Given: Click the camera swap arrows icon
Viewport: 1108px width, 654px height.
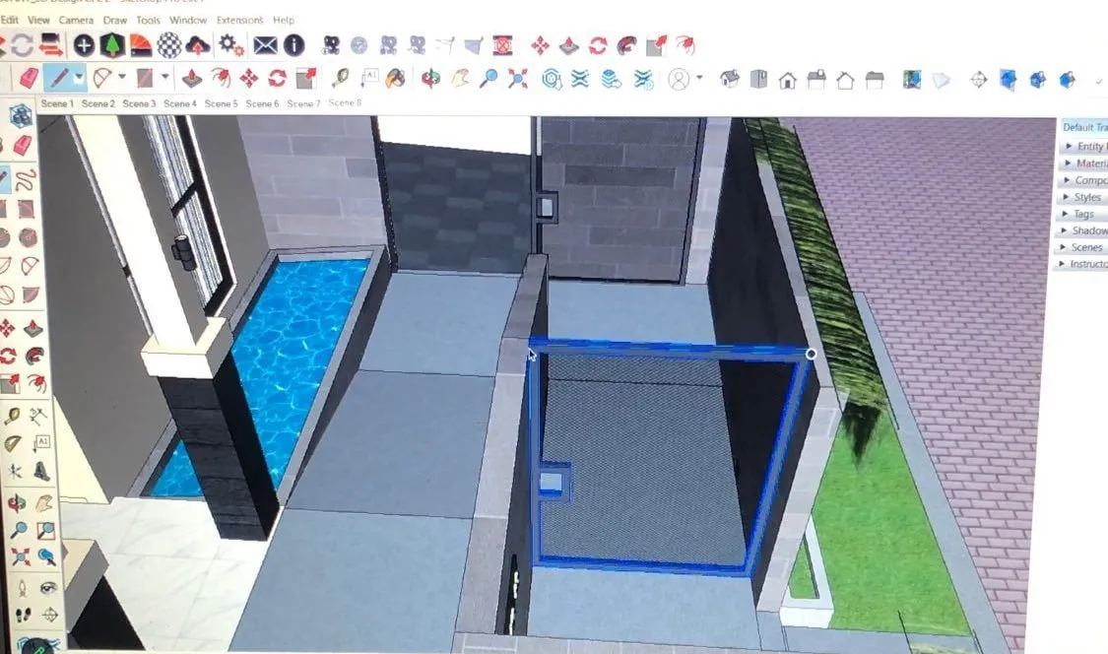Looking at the screenshot, I should [x=51, y=46].
